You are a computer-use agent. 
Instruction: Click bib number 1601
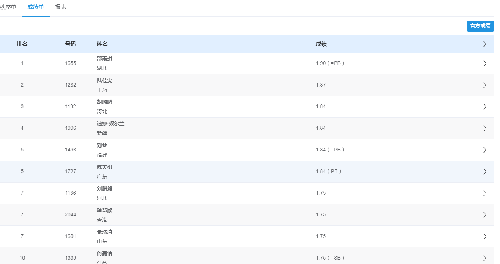71,236
